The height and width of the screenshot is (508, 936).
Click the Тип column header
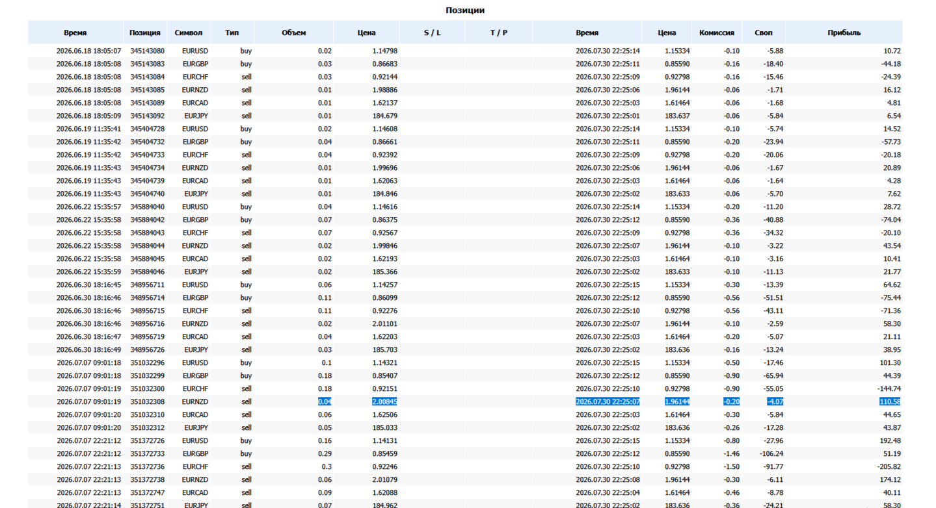pos(232,32)
